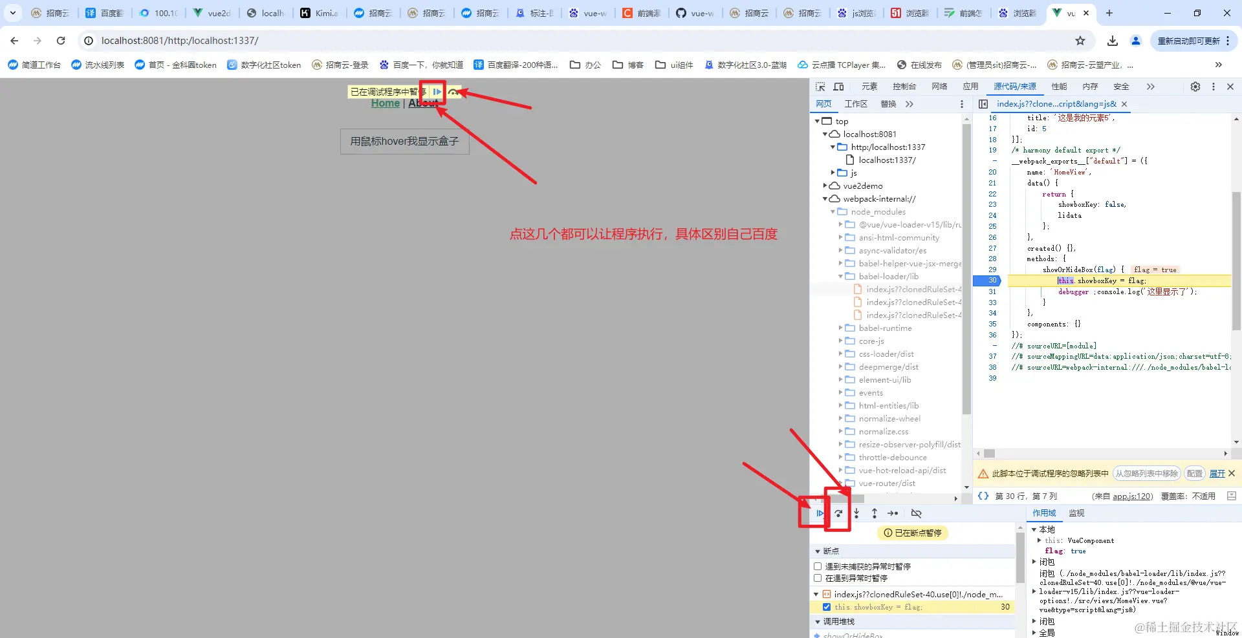1242x638 pixels.
Task: Expand the vue2demo tree node
Action: tap(825, 186)
